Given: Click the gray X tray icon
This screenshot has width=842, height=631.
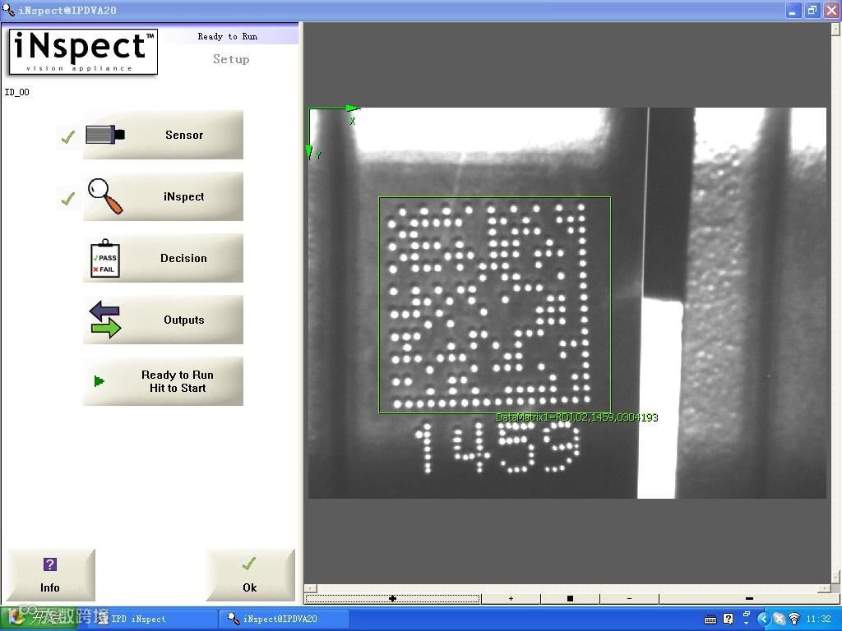Looking at the screenshot, I should (x=779, y=619).
